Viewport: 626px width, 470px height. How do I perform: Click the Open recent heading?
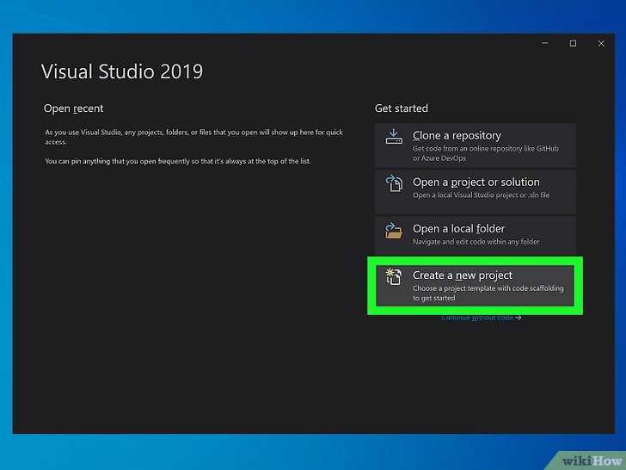73,108
